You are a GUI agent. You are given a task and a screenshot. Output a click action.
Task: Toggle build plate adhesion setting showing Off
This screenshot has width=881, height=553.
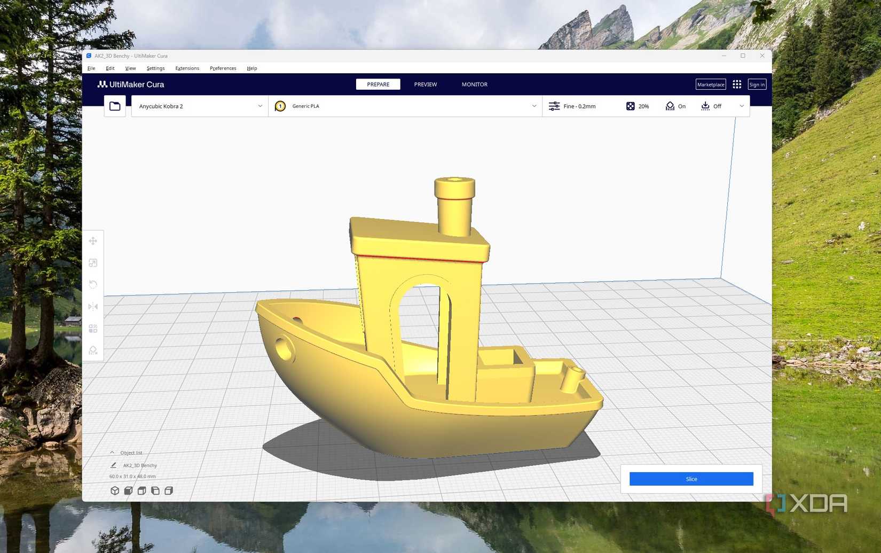click(711, 106)
